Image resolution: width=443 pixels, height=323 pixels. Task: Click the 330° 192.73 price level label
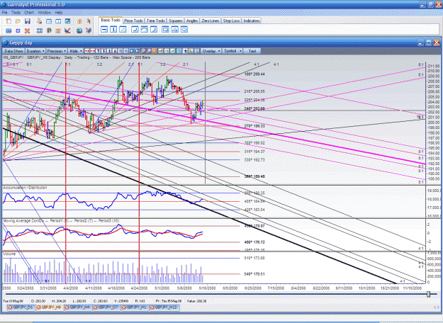click(x=254, y=160)
